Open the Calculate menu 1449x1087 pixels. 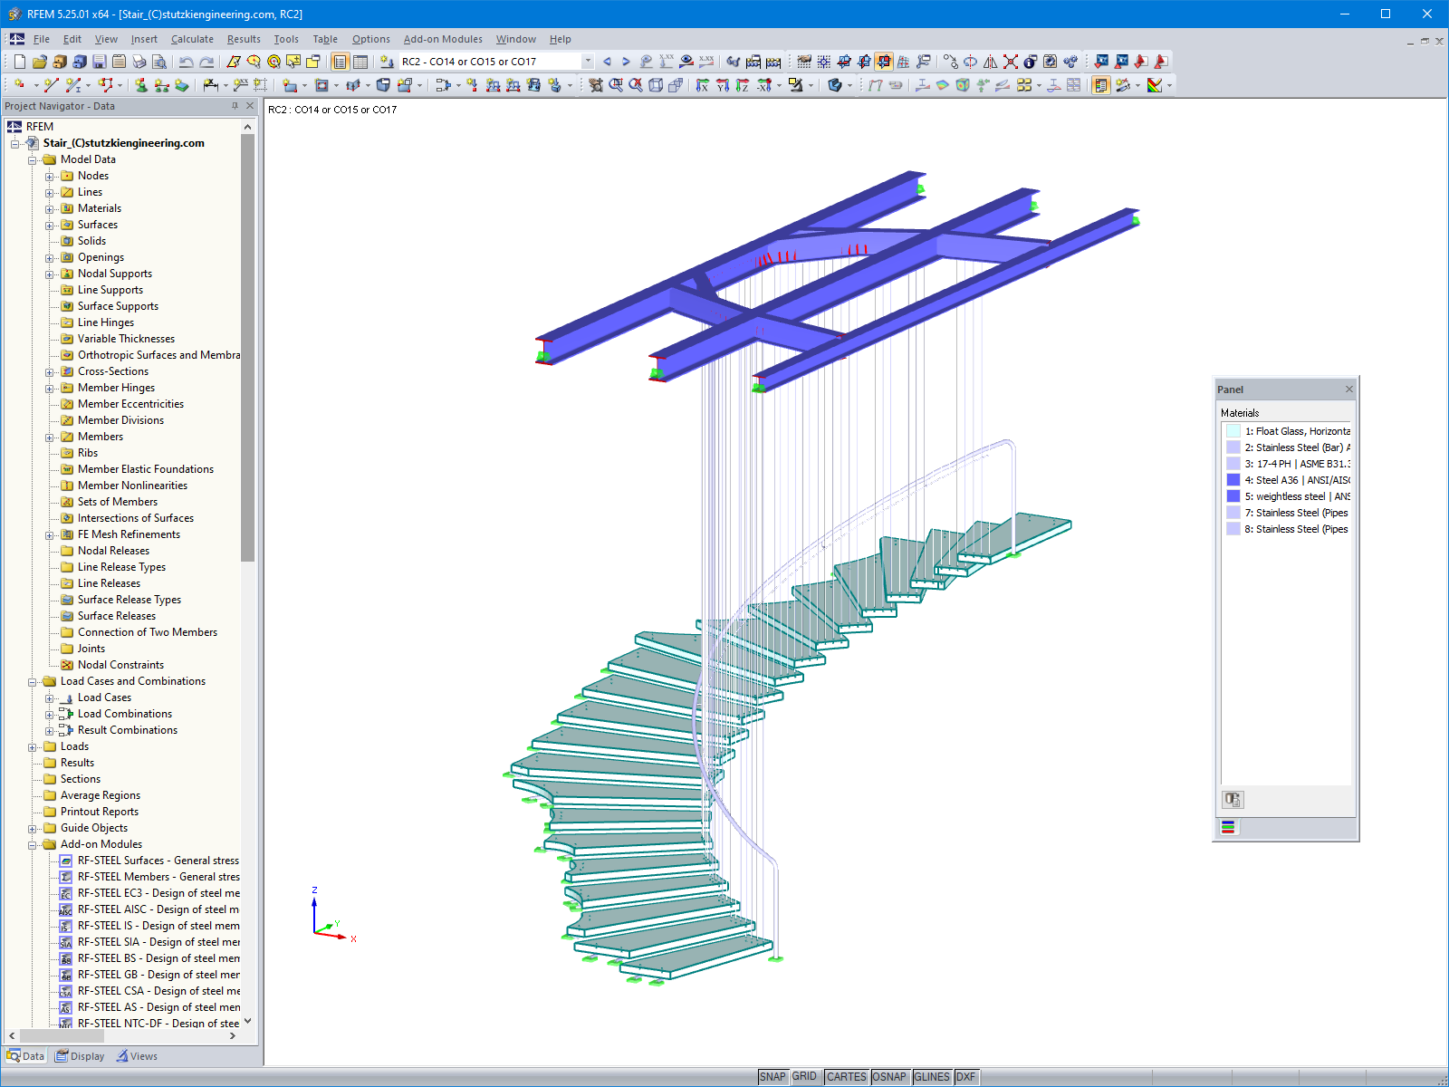click(192, 39)
